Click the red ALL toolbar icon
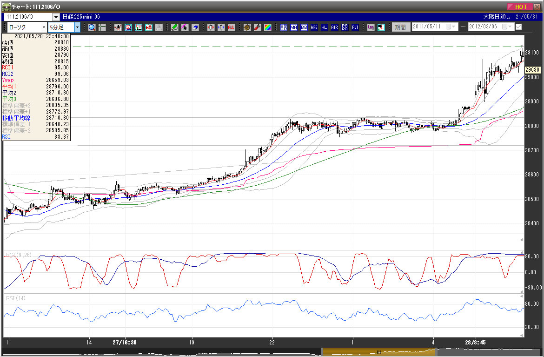The image size is (544, 357). pos(231,27)
